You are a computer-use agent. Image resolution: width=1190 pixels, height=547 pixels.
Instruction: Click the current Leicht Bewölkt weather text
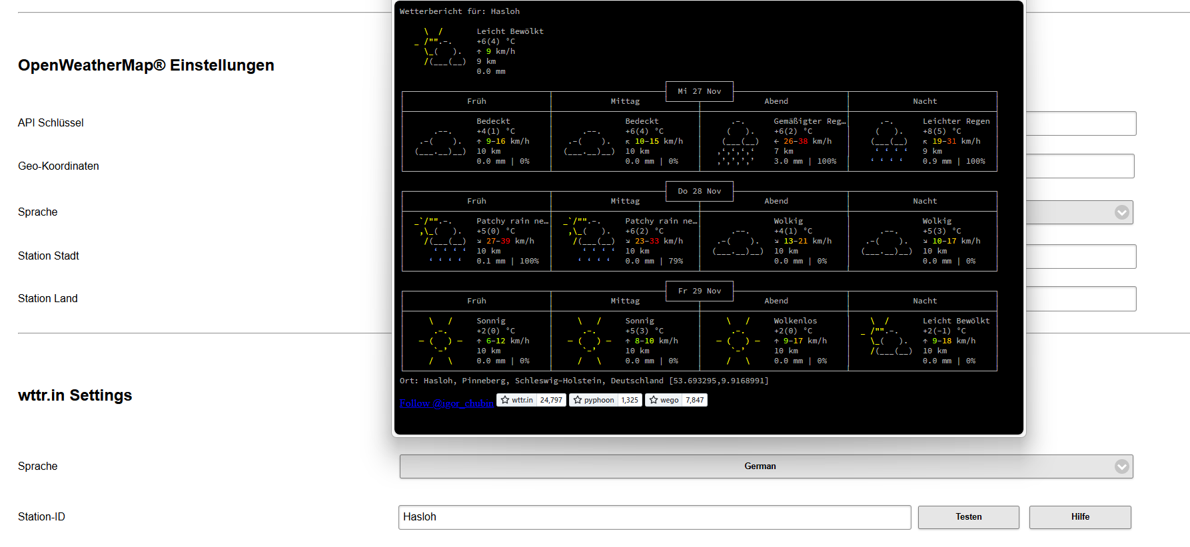click(x=510, y=31)
